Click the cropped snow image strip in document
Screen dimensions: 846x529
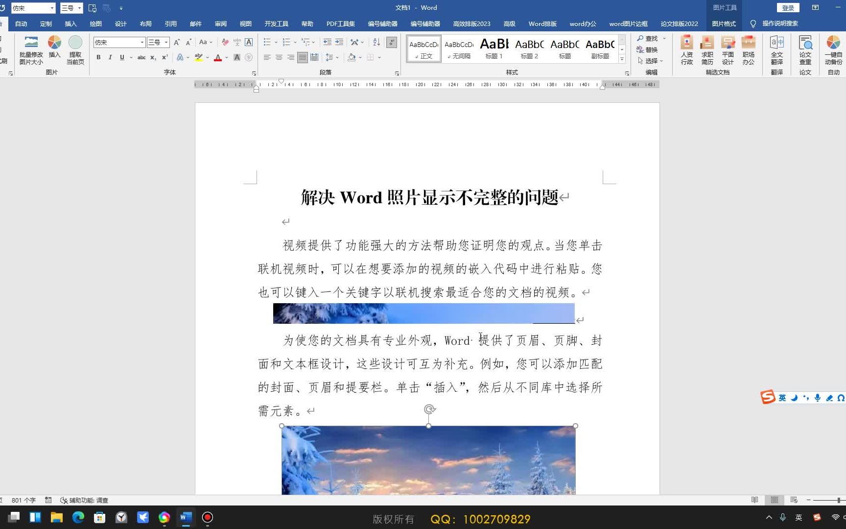coord(424,313)
